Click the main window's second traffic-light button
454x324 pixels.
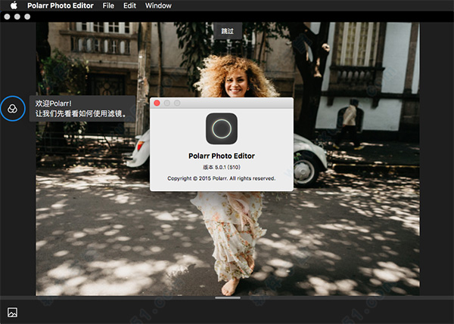pyautogui.click(x=17, y=17)
